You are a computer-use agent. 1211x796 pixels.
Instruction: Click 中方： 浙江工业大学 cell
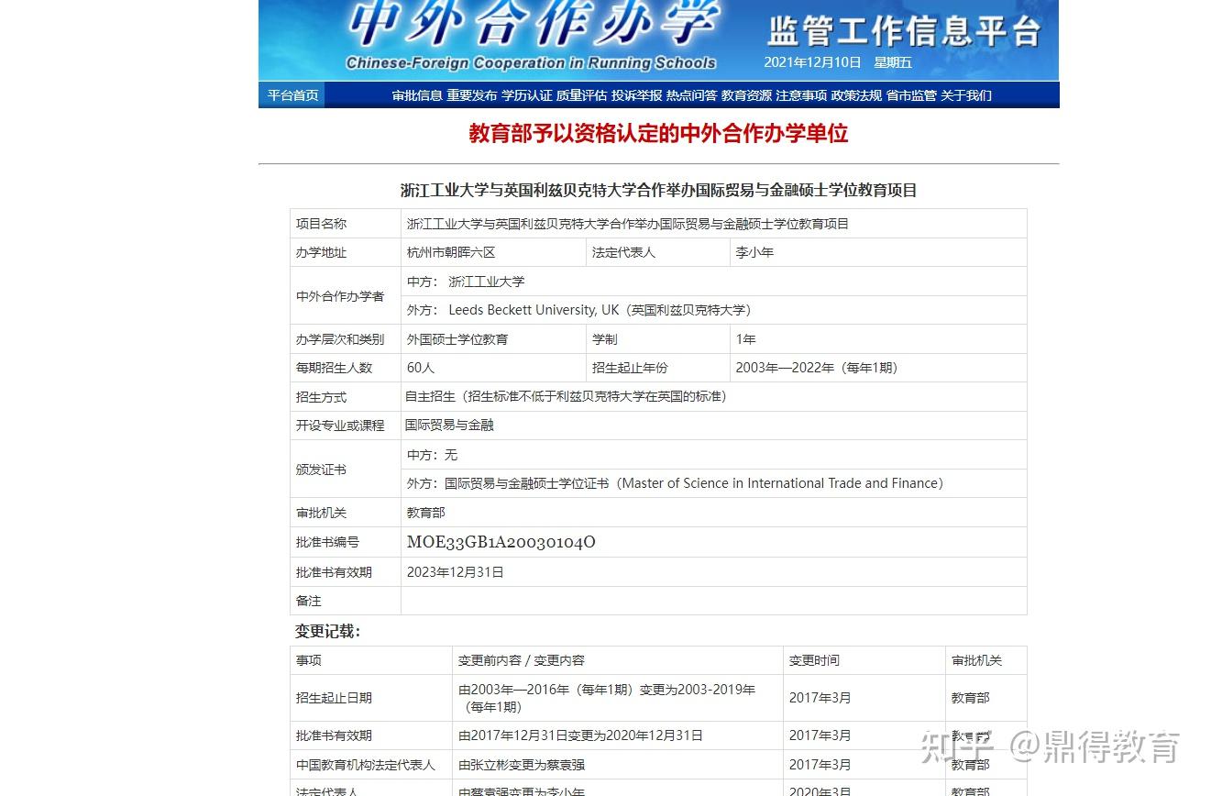pyautogui.click(x=713, y=282)
